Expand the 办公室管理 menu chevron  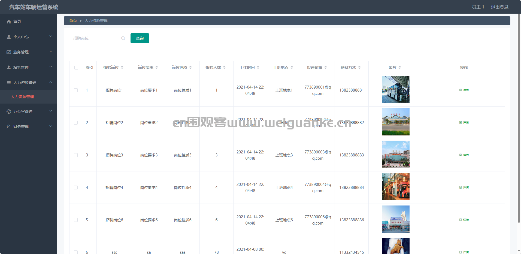coord(51,111)
